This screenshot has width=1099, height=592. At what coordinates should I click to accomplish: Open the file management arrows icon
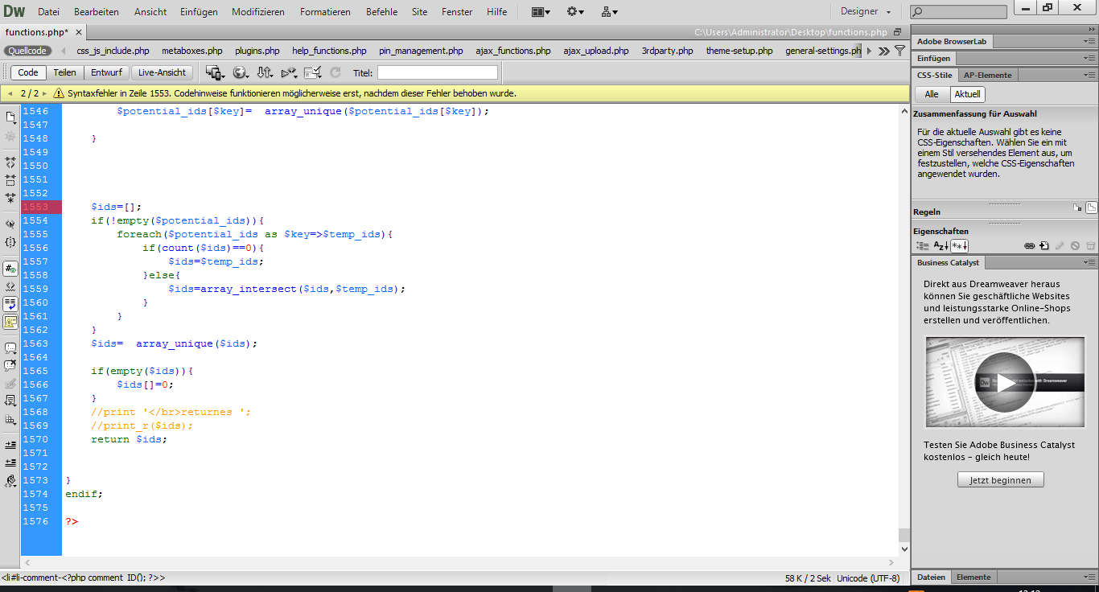click(265, 72)
